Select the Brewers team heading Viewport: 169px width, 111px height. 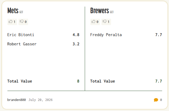pos(100,11)
